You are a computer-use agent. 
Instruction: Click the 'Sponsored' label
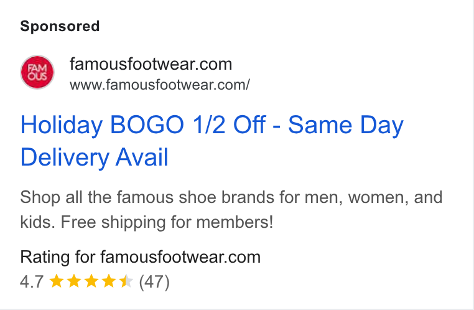tap(60, 26)
